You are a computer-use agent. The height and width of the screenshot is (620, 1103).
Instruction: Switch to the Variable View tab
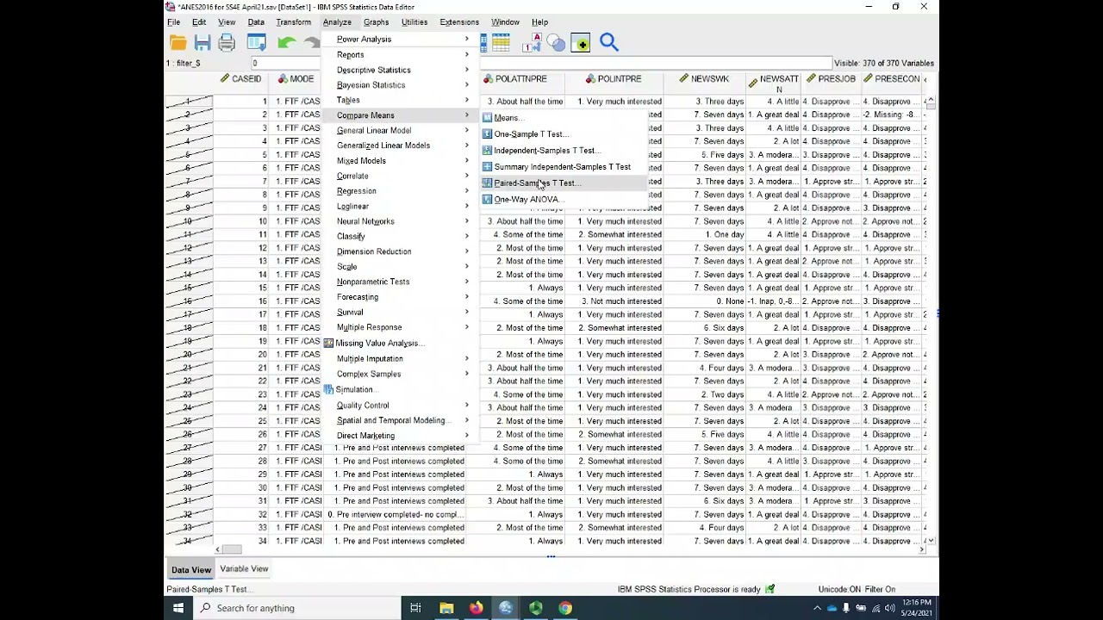tap(244, 568)
